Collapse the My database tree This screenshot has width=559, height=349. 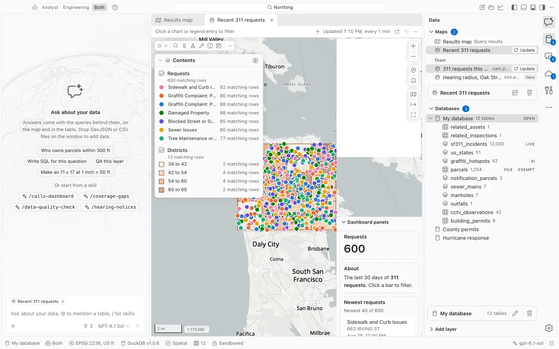point(431,118)
